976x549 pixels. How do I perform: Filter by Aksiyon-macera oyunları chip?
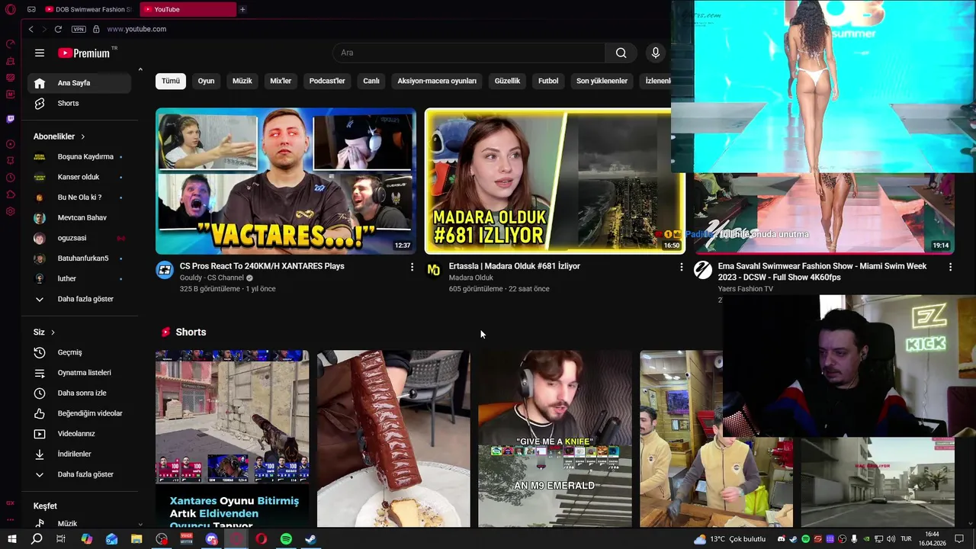point(437,81)
